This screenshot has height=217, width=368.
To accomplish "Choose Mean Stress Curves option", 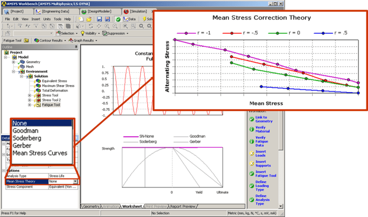I will pos(40,153).
